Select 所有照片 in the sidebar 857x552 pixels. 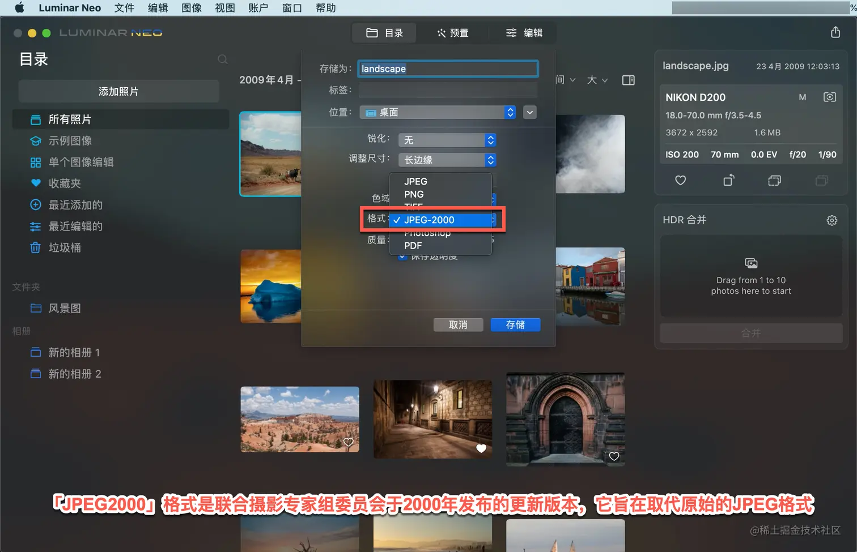pos(120,119)
